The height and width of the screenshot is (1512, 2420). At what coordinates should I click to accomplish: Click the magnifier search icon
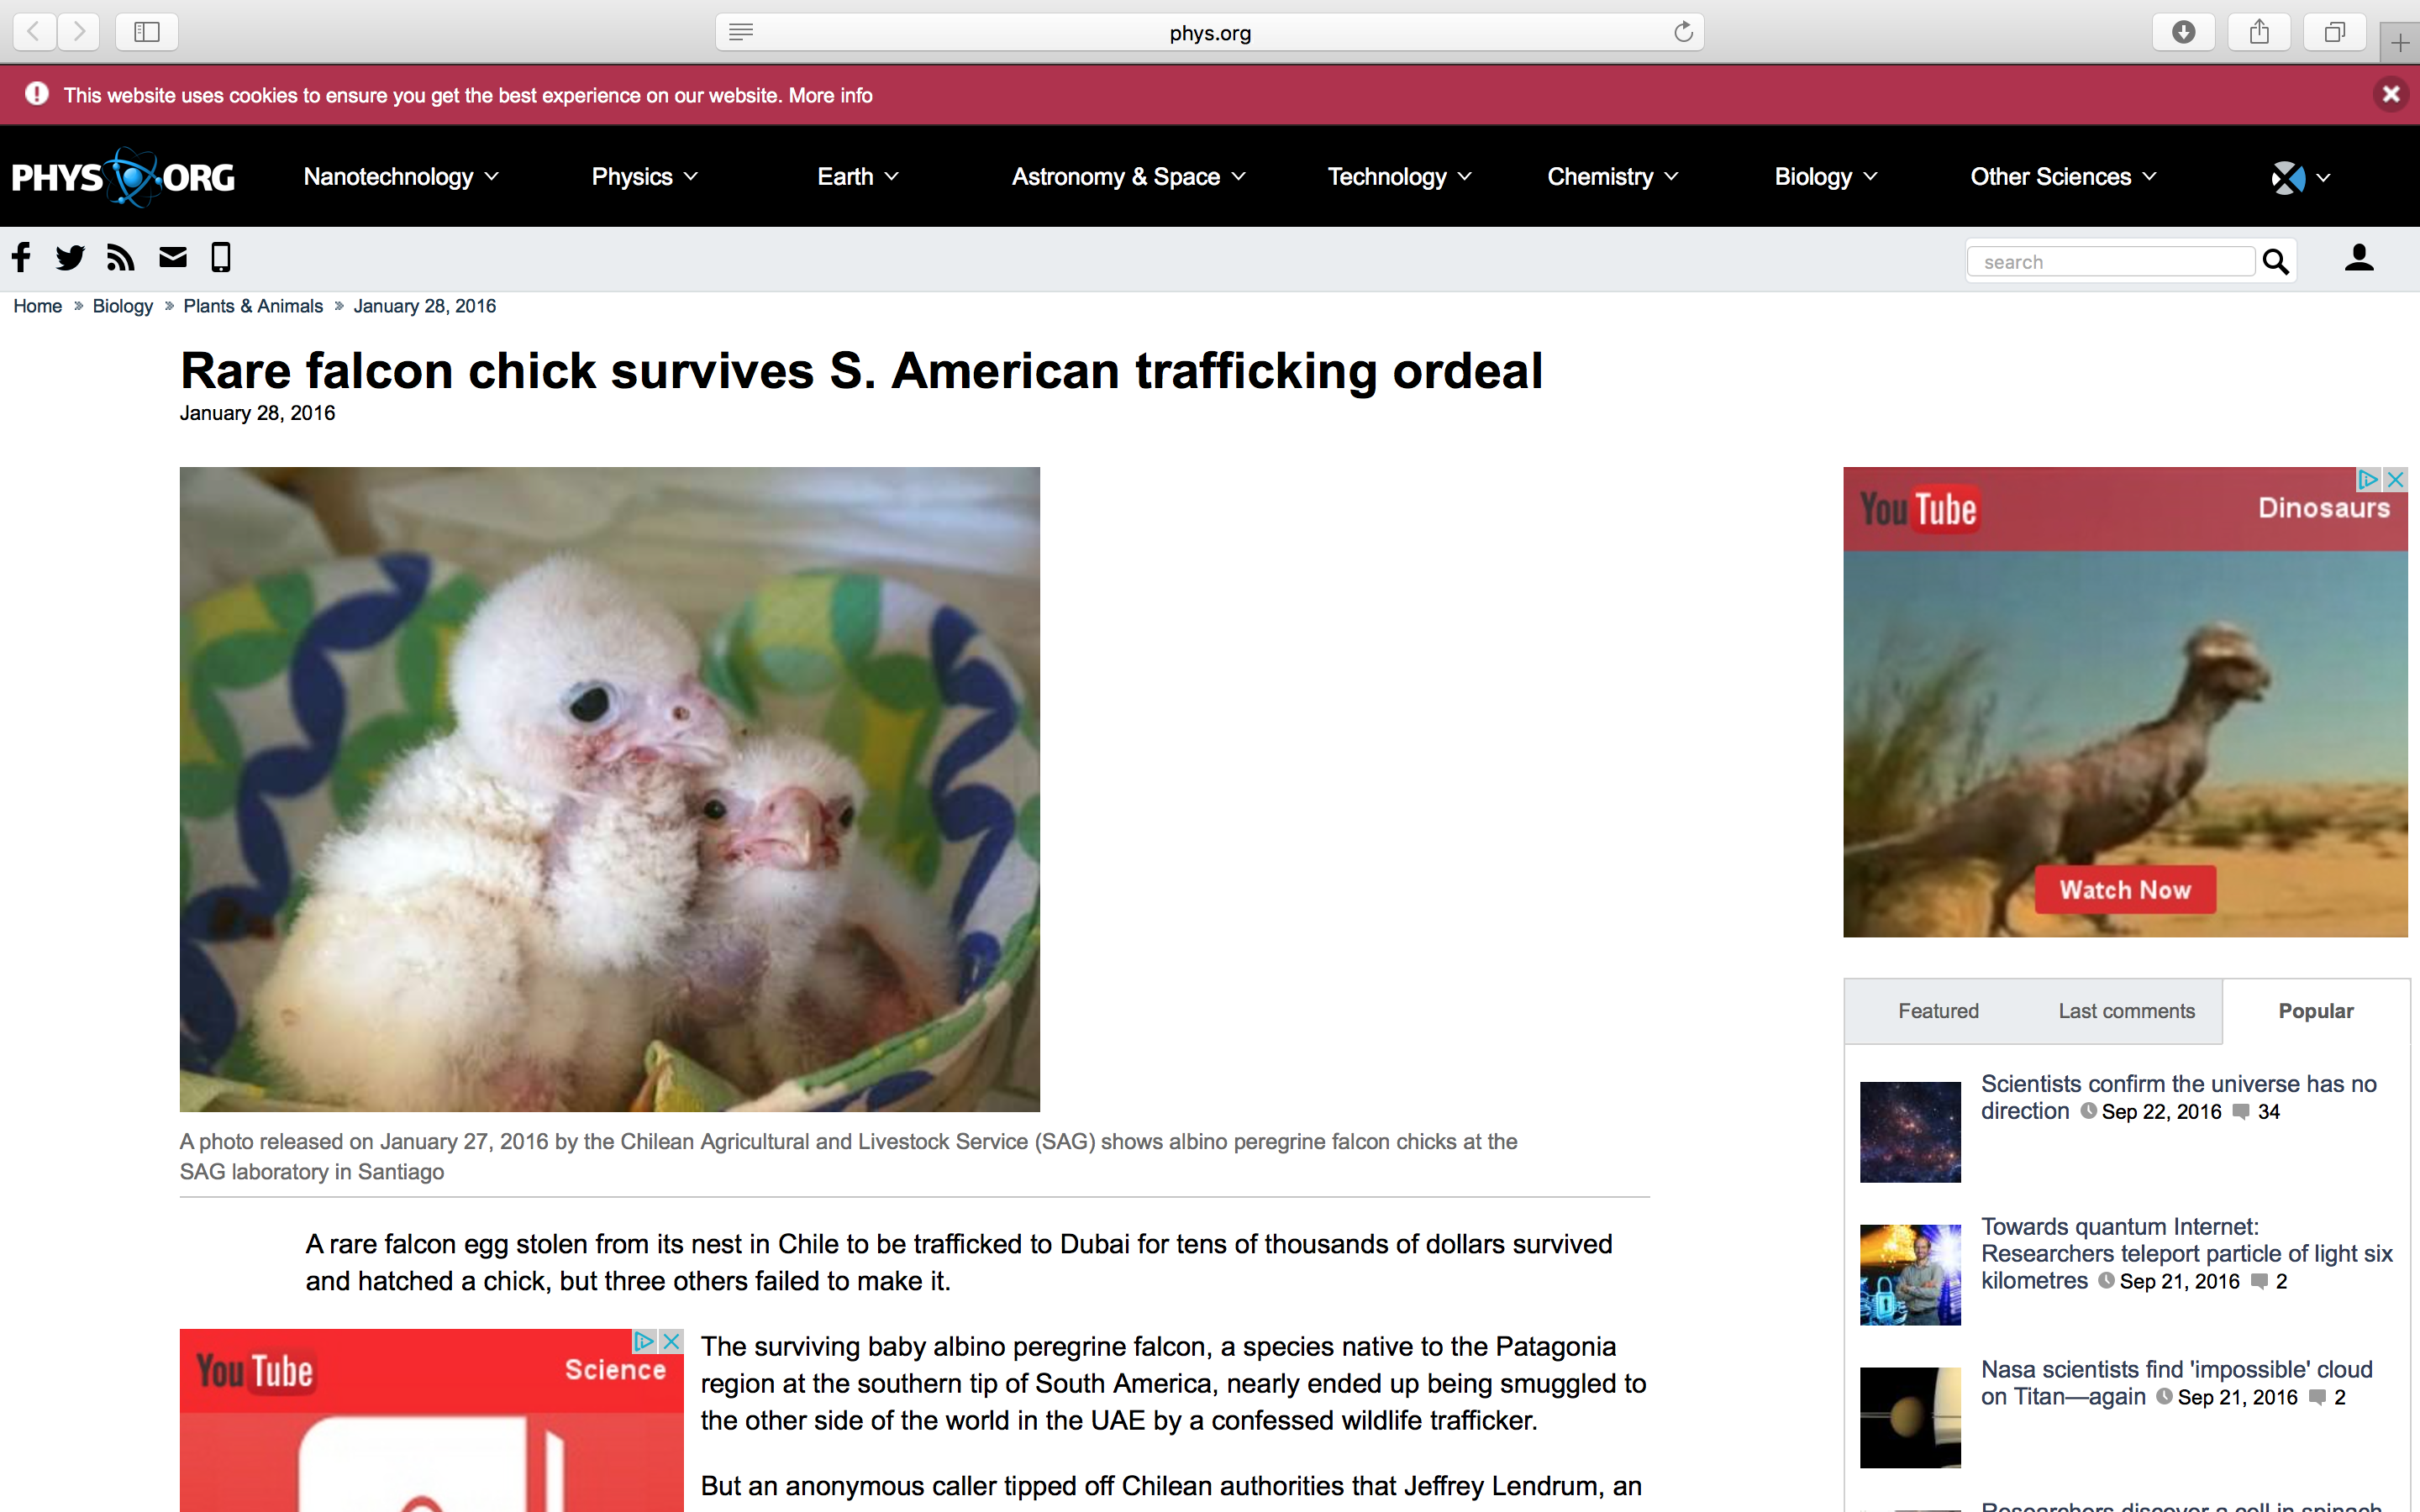(2276, 262)
